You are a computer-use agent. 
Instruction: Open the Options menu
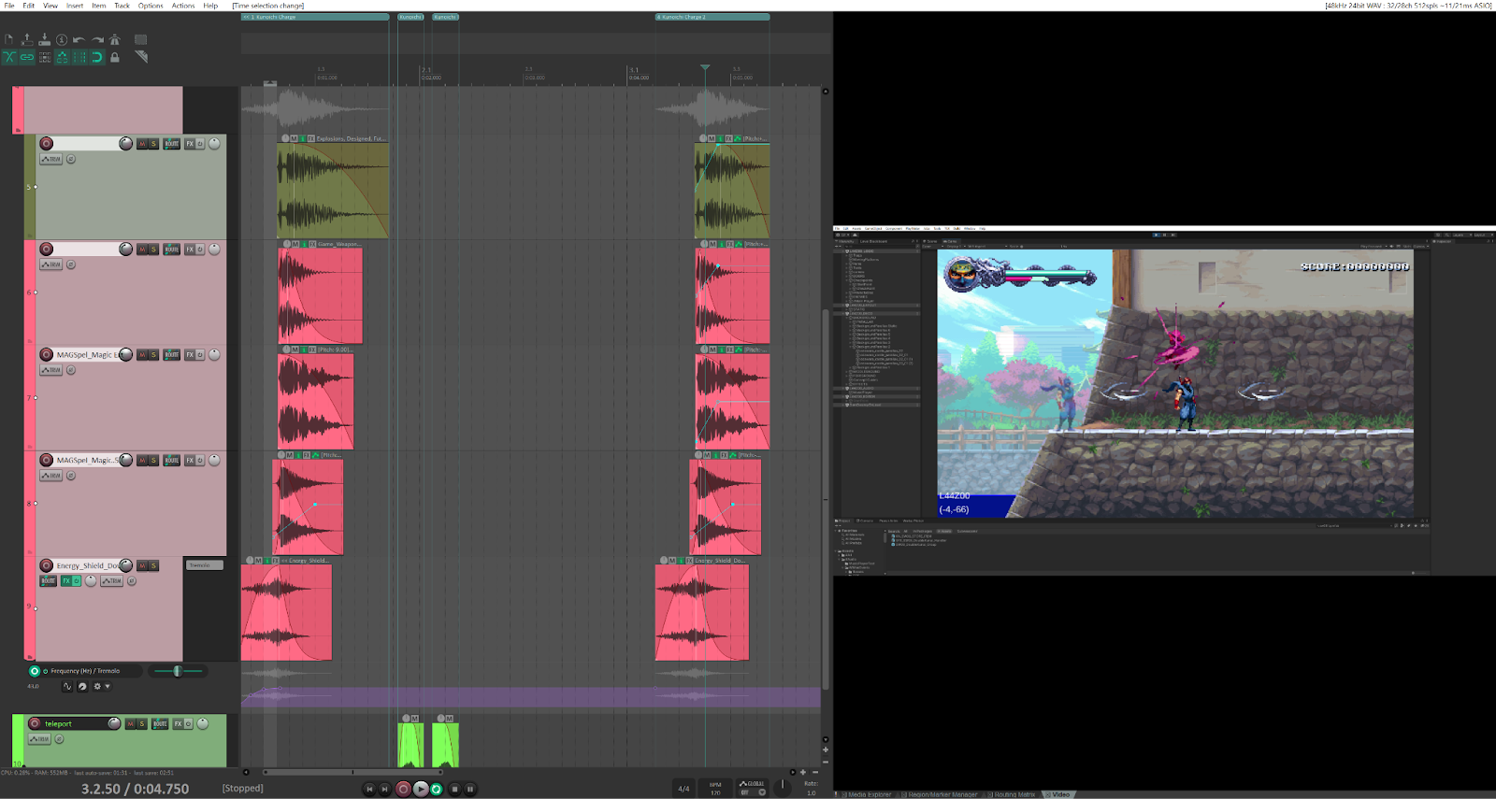click(x=151, y=6)
